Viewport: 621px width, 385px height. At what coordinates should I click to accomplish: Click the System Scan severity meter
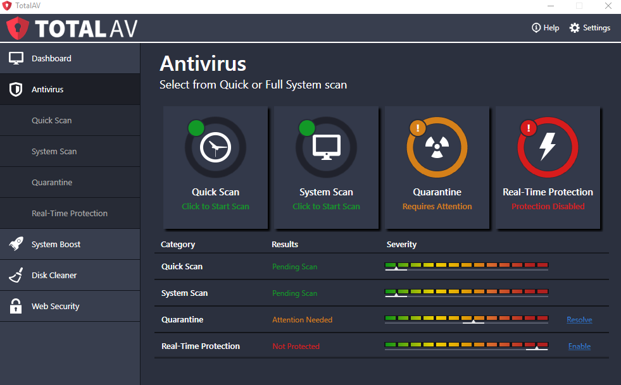tap(467, 293)
